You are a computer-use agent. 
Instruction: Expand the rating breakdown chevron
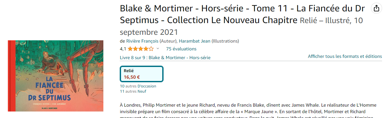(x=158, y=48)
